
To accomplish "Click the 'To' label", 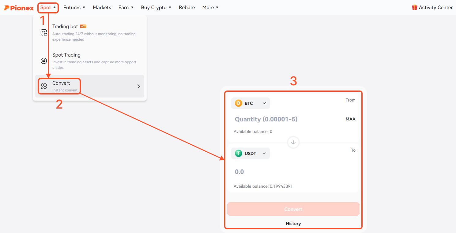I will coord(353,150).
